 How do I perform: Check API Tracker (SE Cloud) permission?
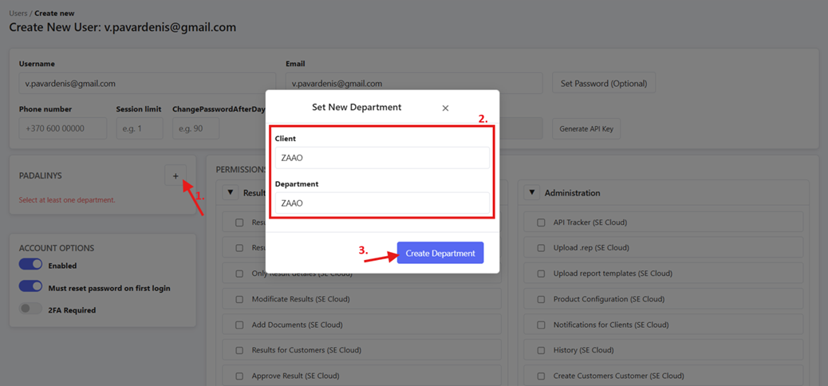541,223
